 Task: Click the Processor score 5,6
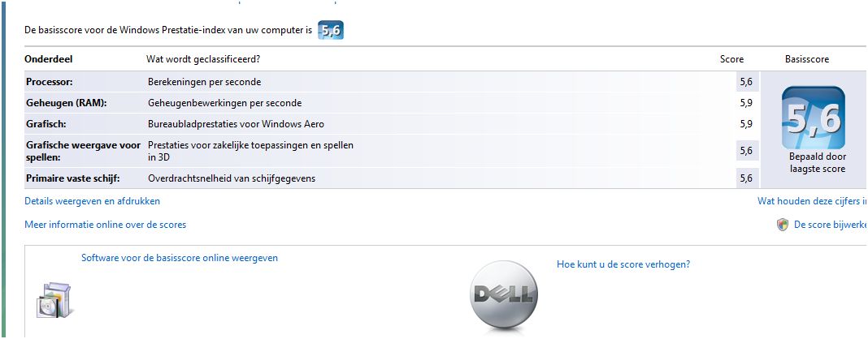click(x=746, y=82)
